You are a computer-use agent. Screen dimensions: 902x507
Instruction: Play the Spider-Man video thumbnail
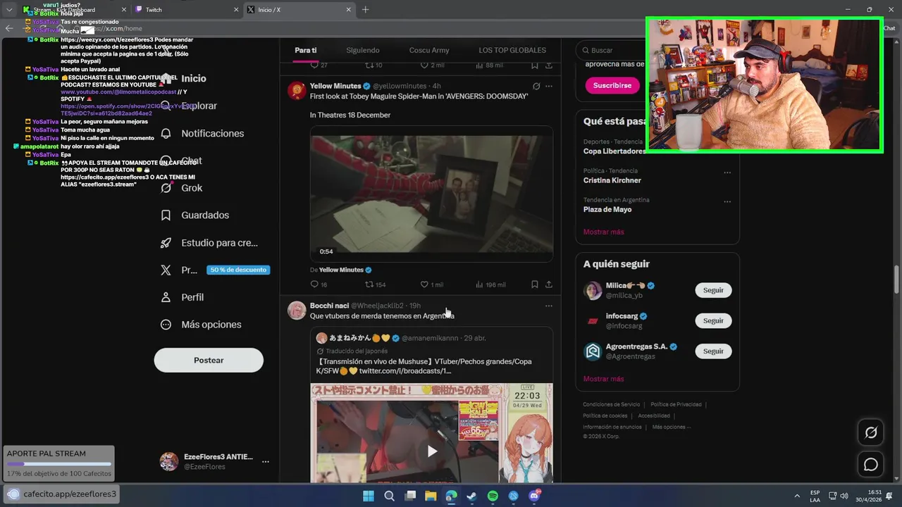pyautogui.click(x=431, y=194)
